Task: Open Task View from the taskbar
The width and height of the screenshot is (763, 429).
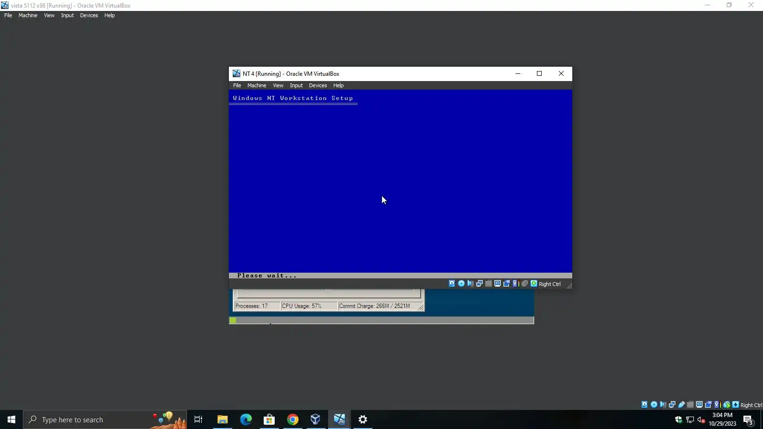Action: tap(198, 419)
